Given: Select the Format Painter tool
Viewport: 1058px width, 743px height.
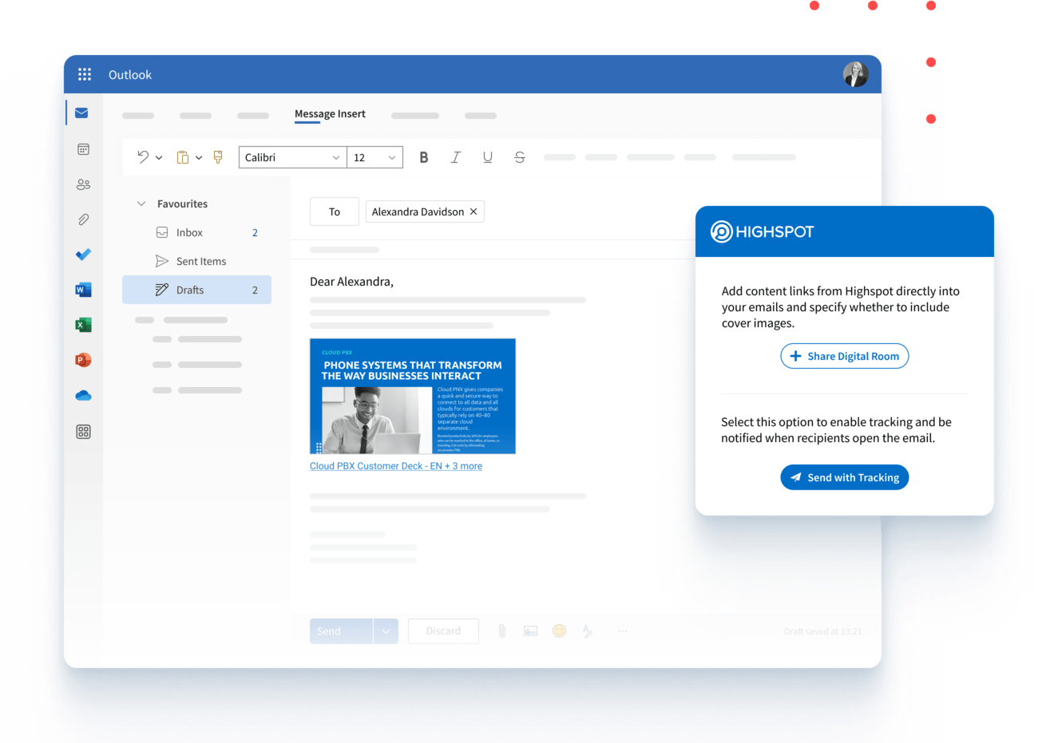Looking at the screenshot, I should coord(218,157).
